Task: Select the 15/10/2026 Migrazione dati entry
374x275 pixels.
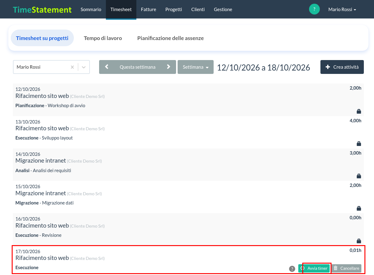Action: [x=188, y=197]
